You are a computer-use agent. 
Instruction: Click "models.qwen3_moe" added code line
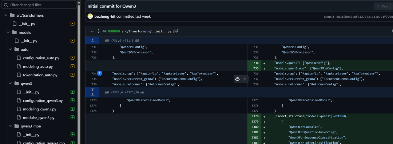(308, 68)
